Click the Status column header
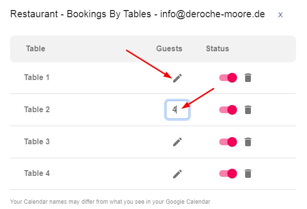 217,48
